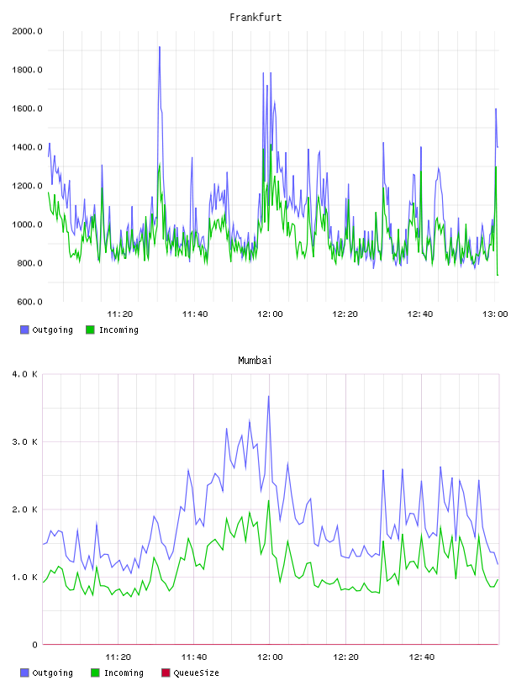Click the 12:00 time label on Mumbai chart
Viewport: 511px width, 686px height.
click(x=270, y=657)
